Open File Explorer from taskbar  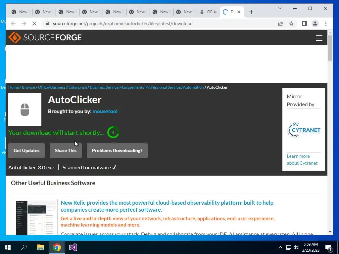click(40, 247)
